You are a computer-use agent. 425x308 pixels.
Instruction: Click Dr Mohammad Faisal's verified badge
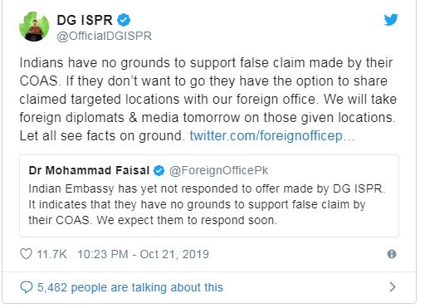pyautogui.click(x=159, y=170)
